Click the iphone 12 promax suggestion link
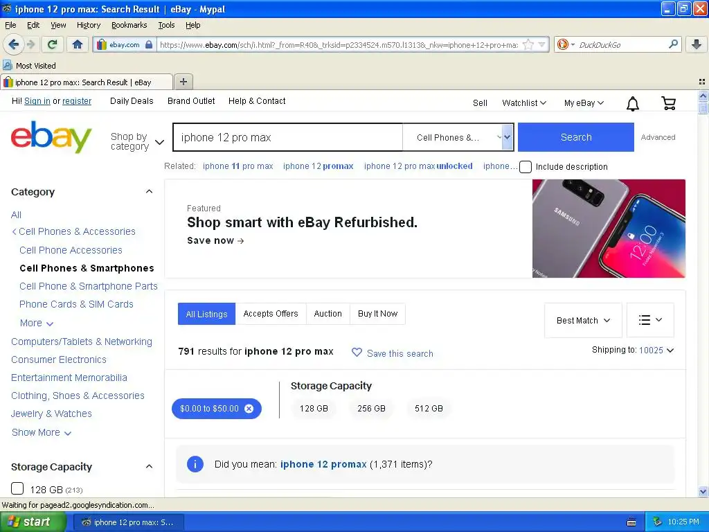Viewport: 709px width, 532px height. (x=323, y=464)
